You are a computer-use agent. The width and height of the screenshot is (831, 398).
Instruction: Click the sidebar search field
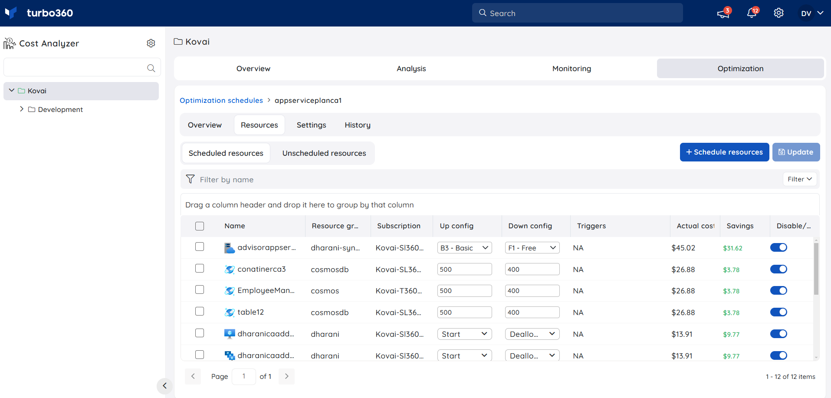pos(82,67)
